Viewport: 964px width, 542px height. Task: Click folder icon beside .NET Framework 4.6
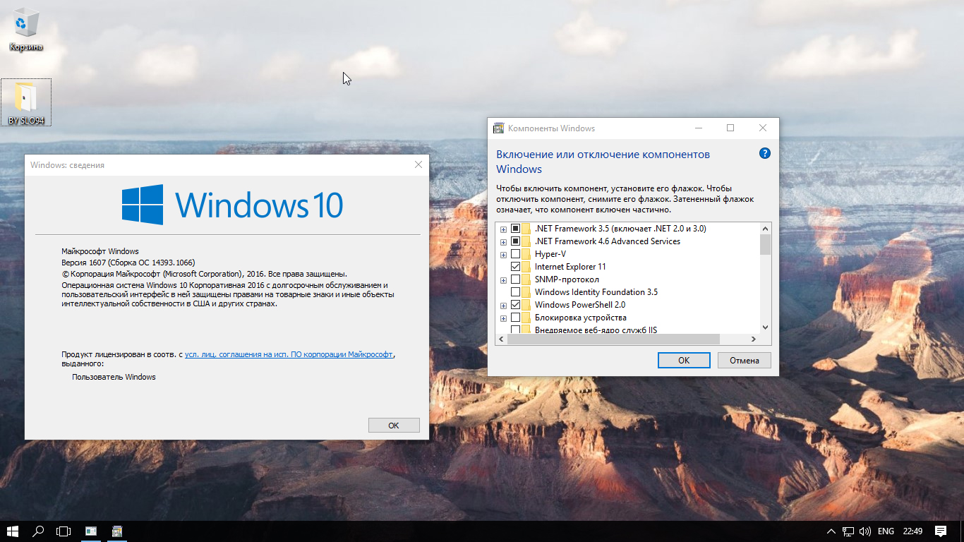click(x=526, y=241)
